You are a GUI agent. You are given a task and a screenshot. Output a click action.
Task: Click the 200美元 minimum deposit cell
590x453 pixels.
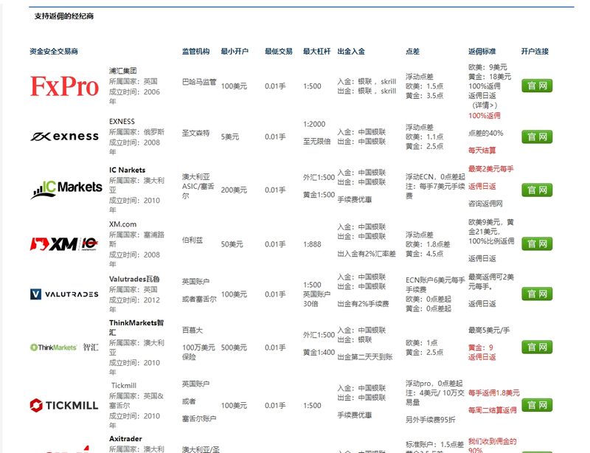click(x=234, y=190)
